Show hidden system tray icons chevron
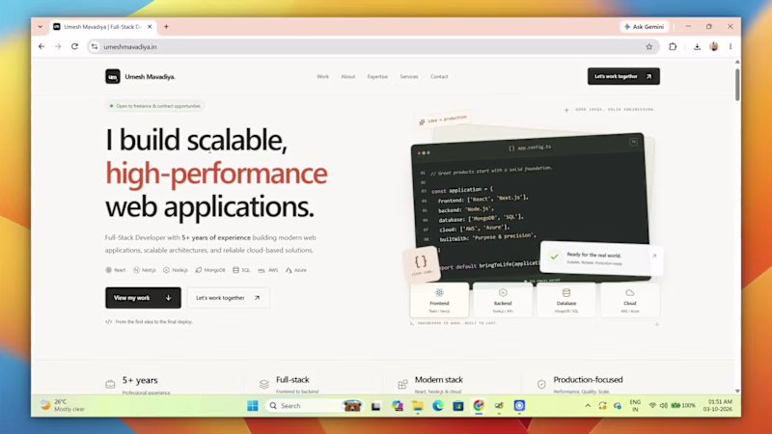772x434 pixels. (588, 405)
